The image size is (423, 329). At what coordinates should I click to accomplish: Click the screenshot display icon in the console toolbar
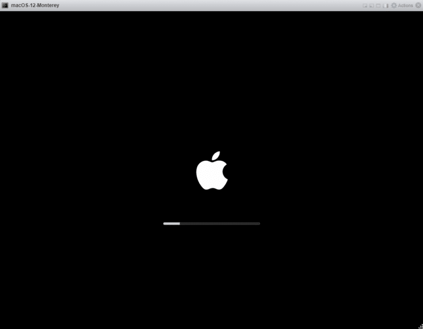365,5
